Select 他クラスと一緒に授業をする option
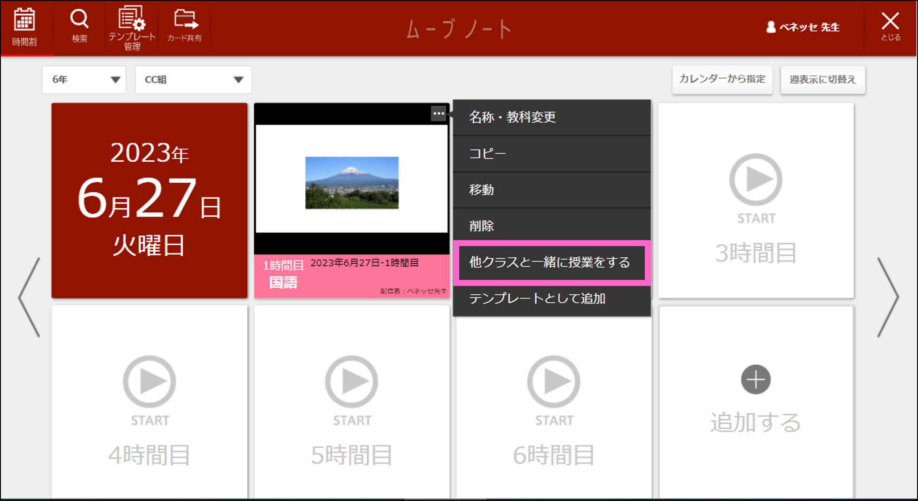The image size is (918, 501). (x=550, y=263)
